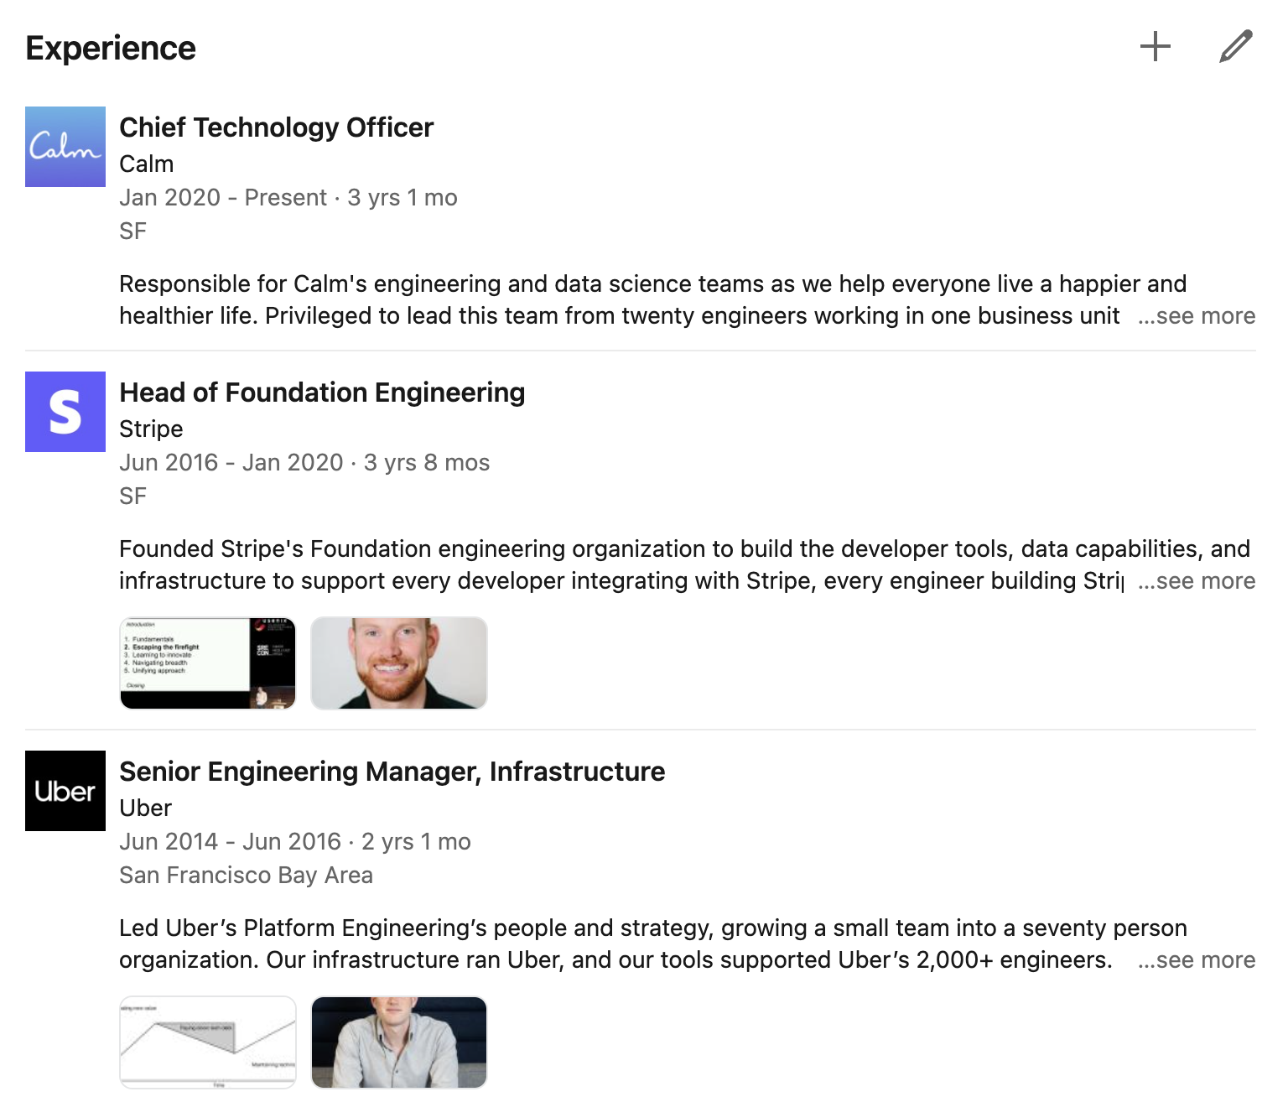Click the Uber icon beside Senior Engineering Manager
The height and width of the screenshot is (1102, 1288).
coord(65,790)
